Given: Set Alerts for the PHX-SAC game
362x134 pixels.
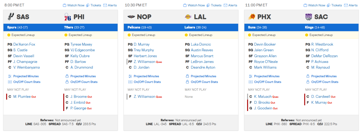Looking at the screenshot, I should (x=350, y=5).
